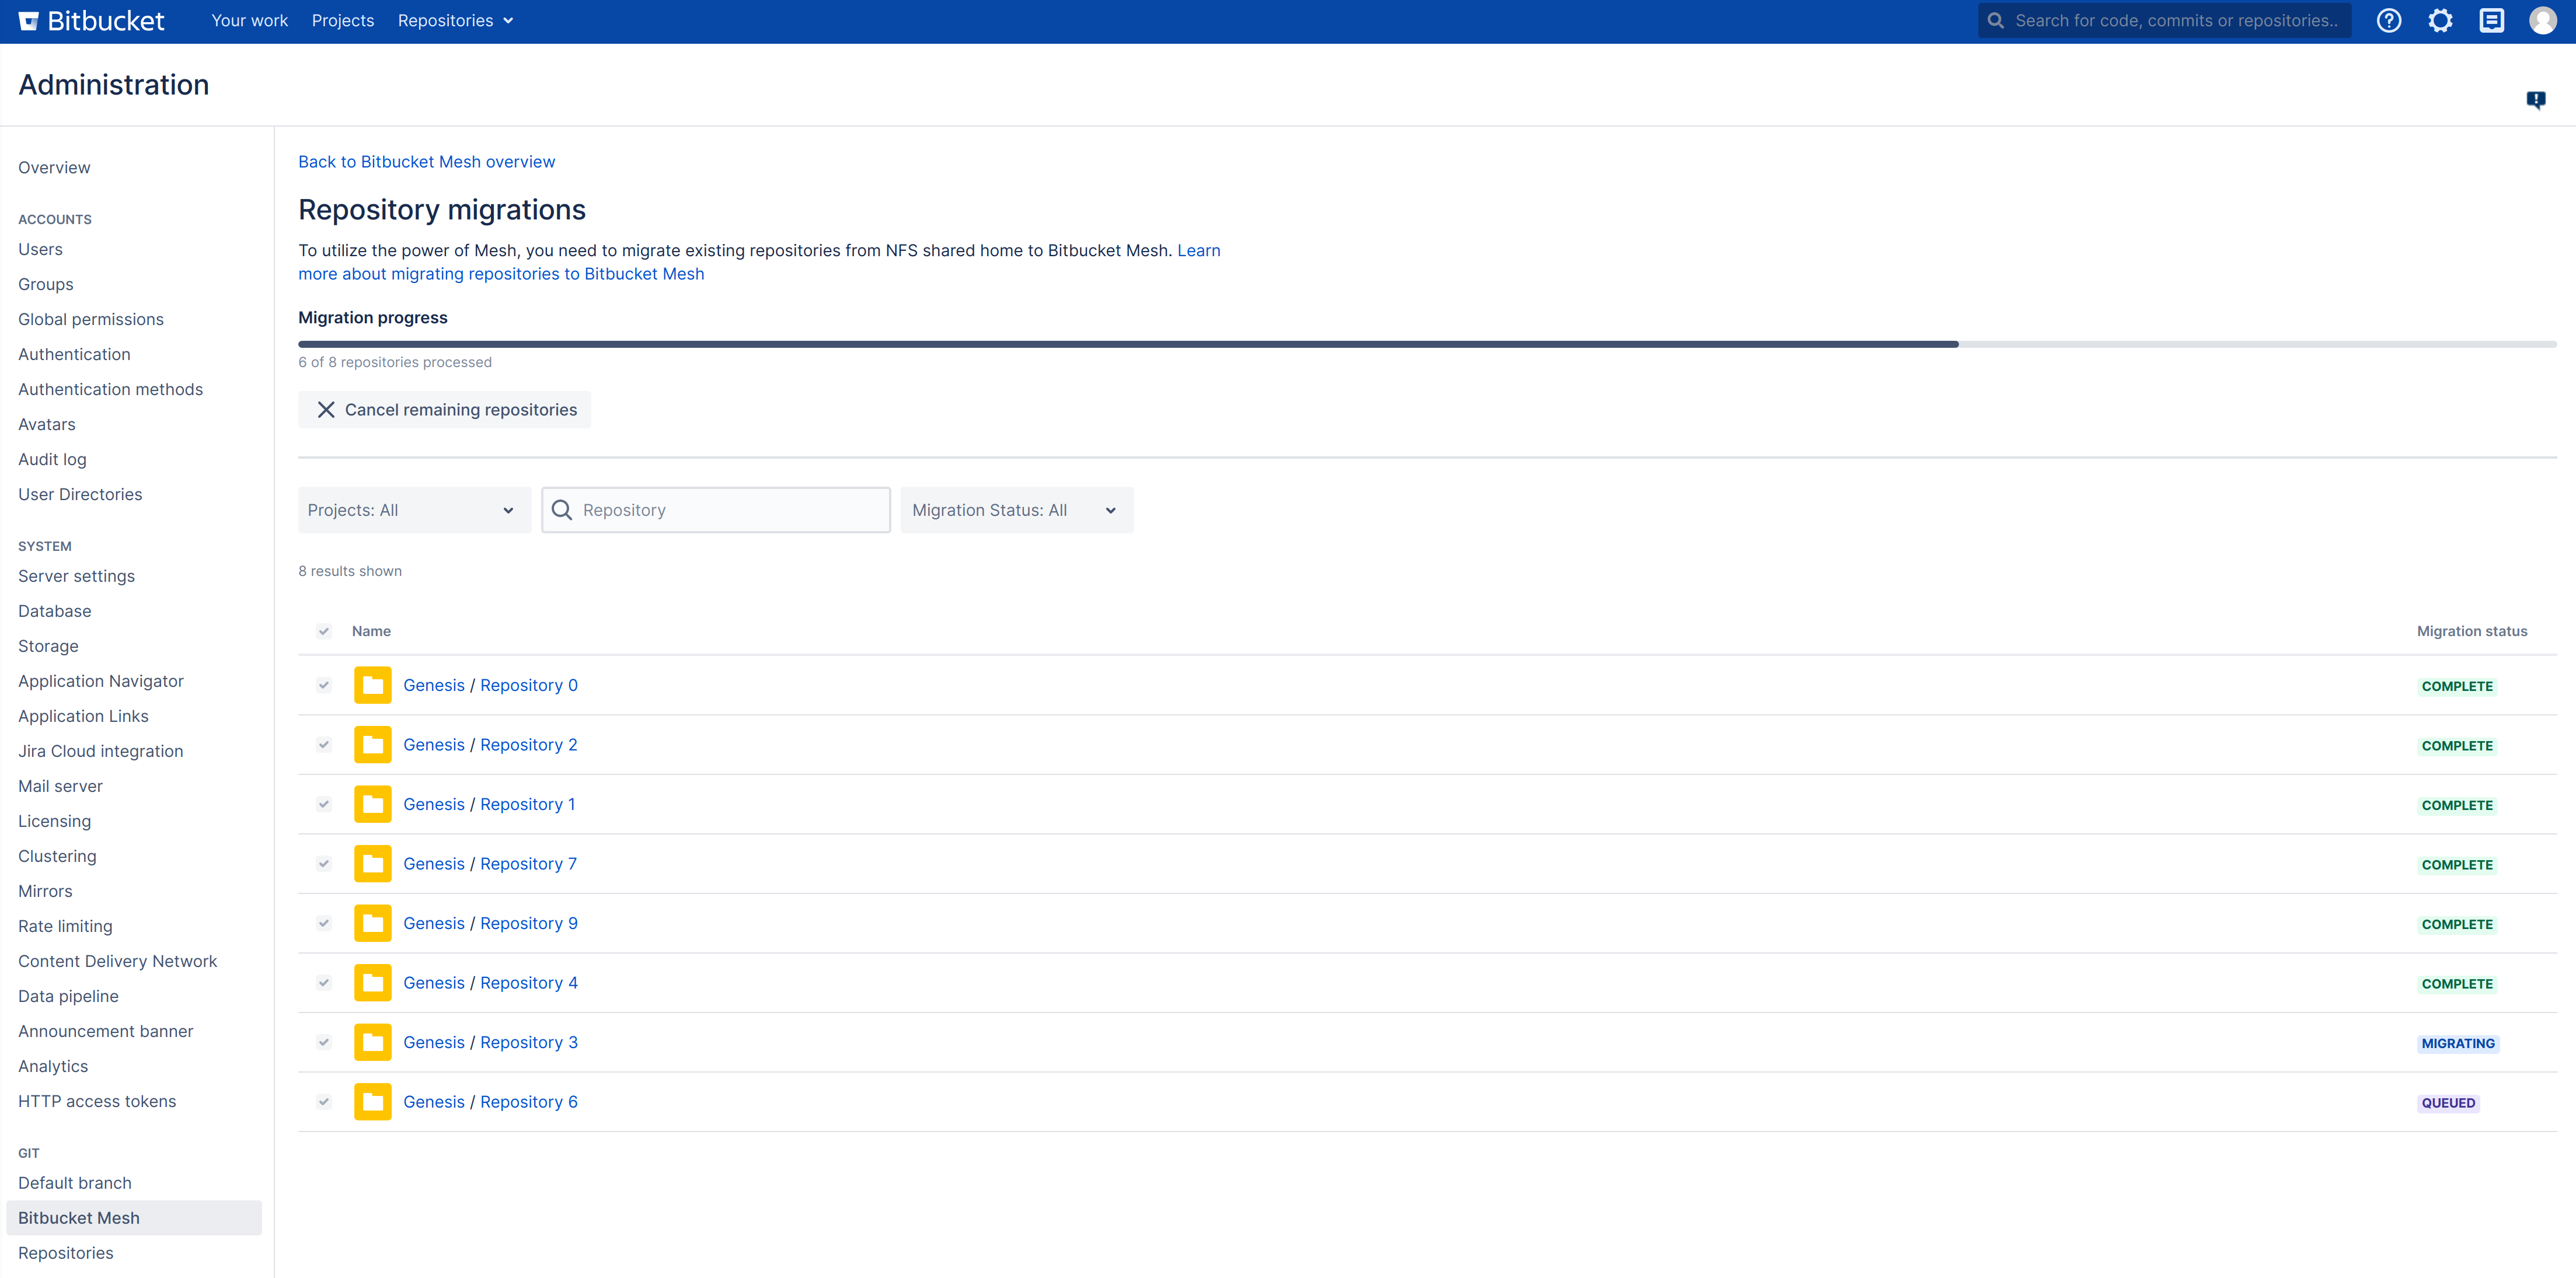Viewport: 2576px width, 1278px height.
Task: Click the feedback speech bubble icon
Action: tap(2535, 99)
